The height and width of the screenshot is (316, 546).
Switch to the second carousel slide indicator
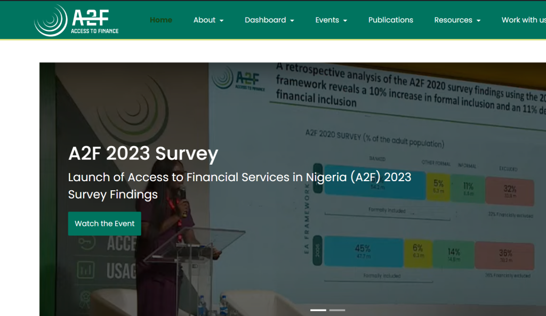click(x=337, y=310)
